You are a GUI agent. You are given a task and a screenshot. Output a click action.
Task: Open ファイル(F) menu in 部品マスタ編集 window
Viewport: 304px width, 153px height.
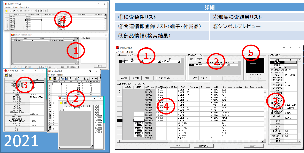[x=120, y=52]
